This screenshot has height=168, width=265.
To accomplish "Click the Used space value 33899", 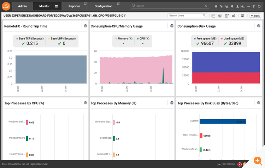I will 235,43.
